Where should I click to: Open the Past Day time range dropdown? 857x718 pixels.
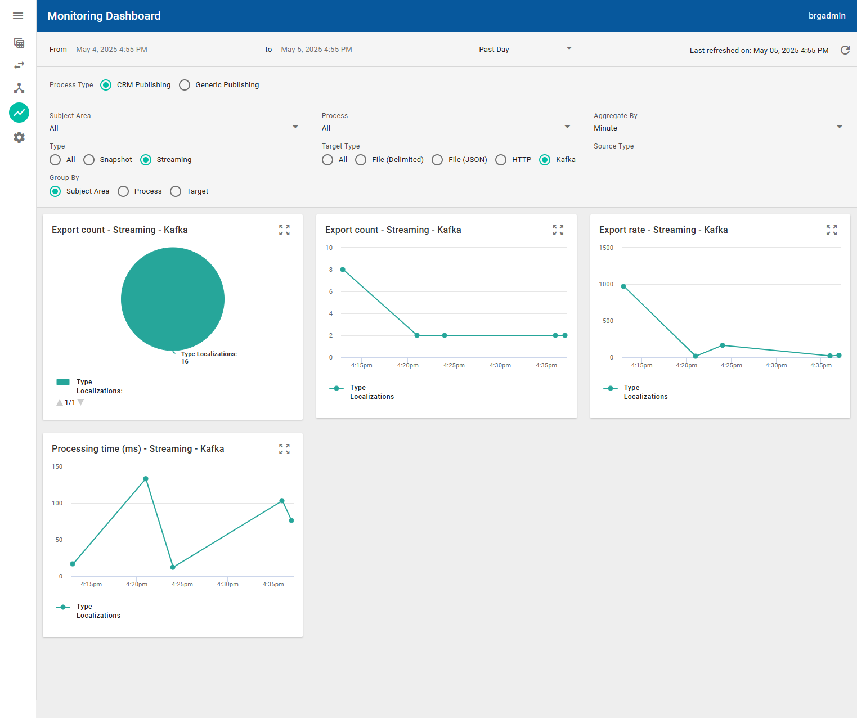[x=527, y=49]
